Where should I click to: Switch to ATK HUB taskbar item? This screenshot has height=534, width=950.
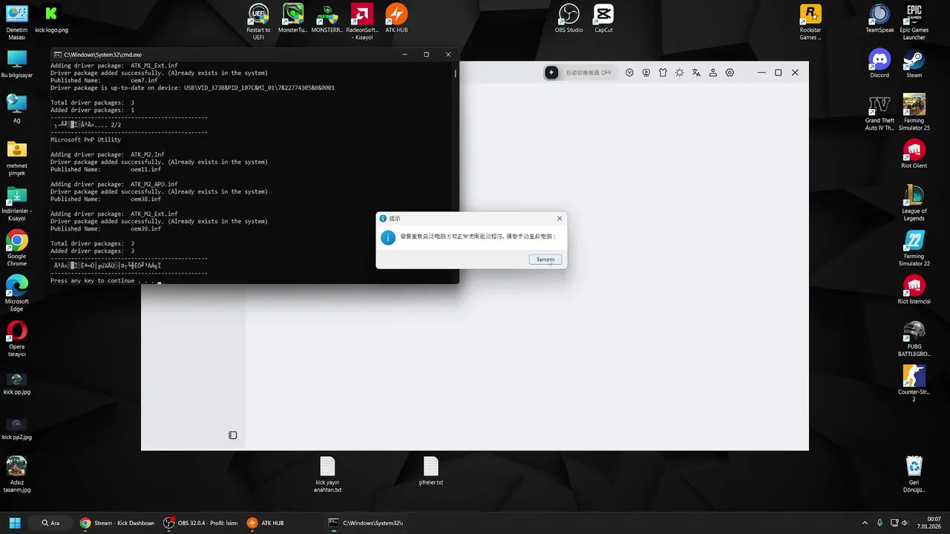coord(266,523)
